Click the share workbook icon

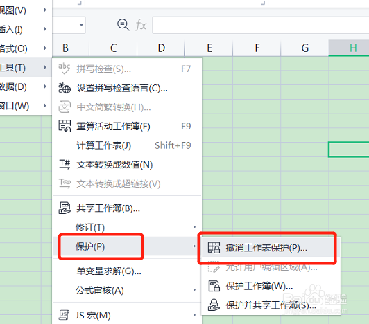(x=65, y=208)
